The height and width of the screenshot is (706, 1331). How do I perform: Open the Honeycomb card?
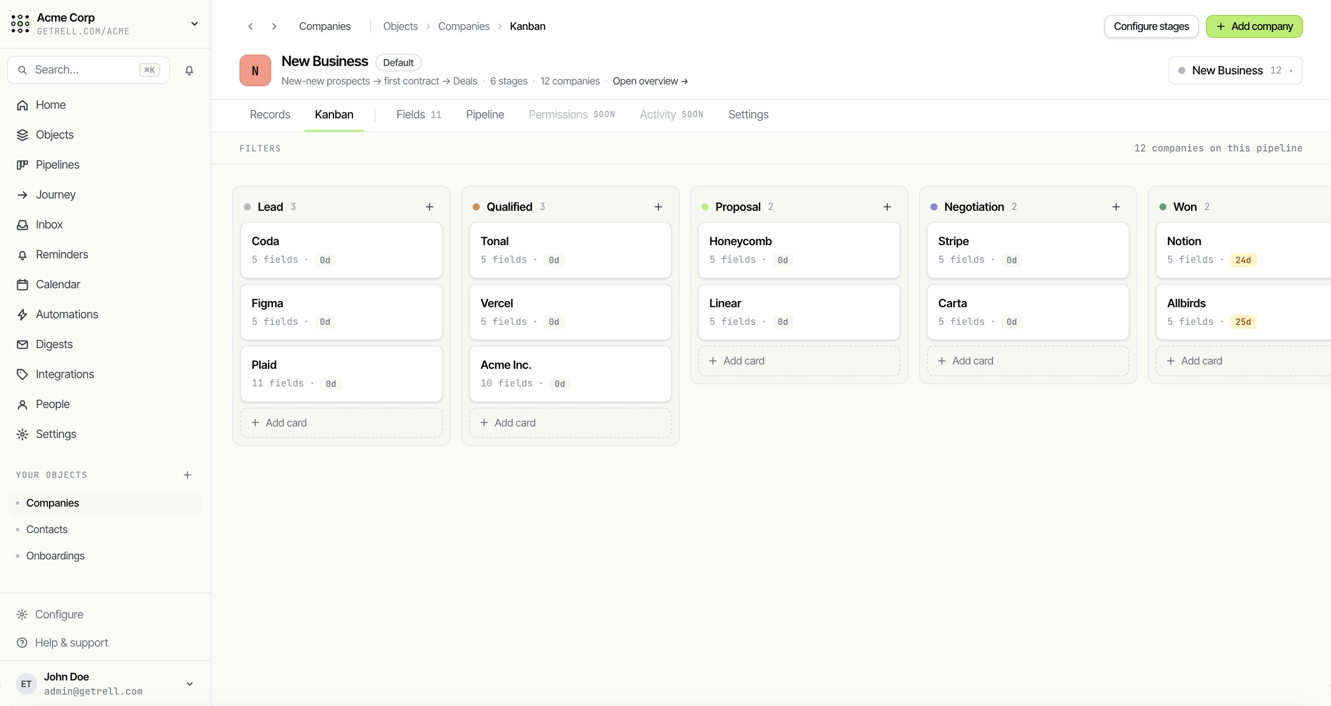(799, 251)
